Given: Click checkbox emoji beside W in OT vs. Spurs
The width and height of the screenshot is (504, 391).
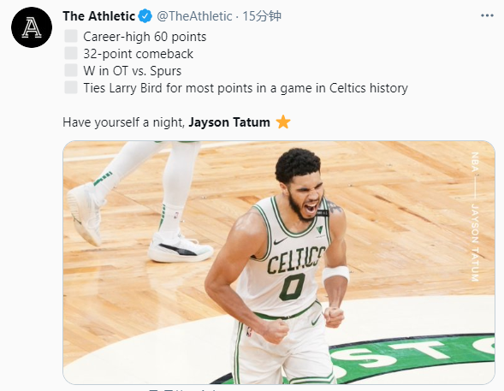Looking at the screenshot, I should point(71,70).
